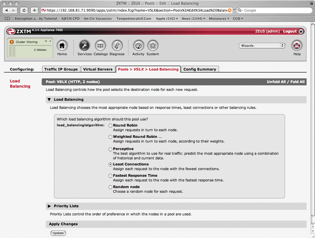Viewport: 315px width, 238px height.
Task: Open Encryption Tutorial bookmark
Action: tap(36, 19)
